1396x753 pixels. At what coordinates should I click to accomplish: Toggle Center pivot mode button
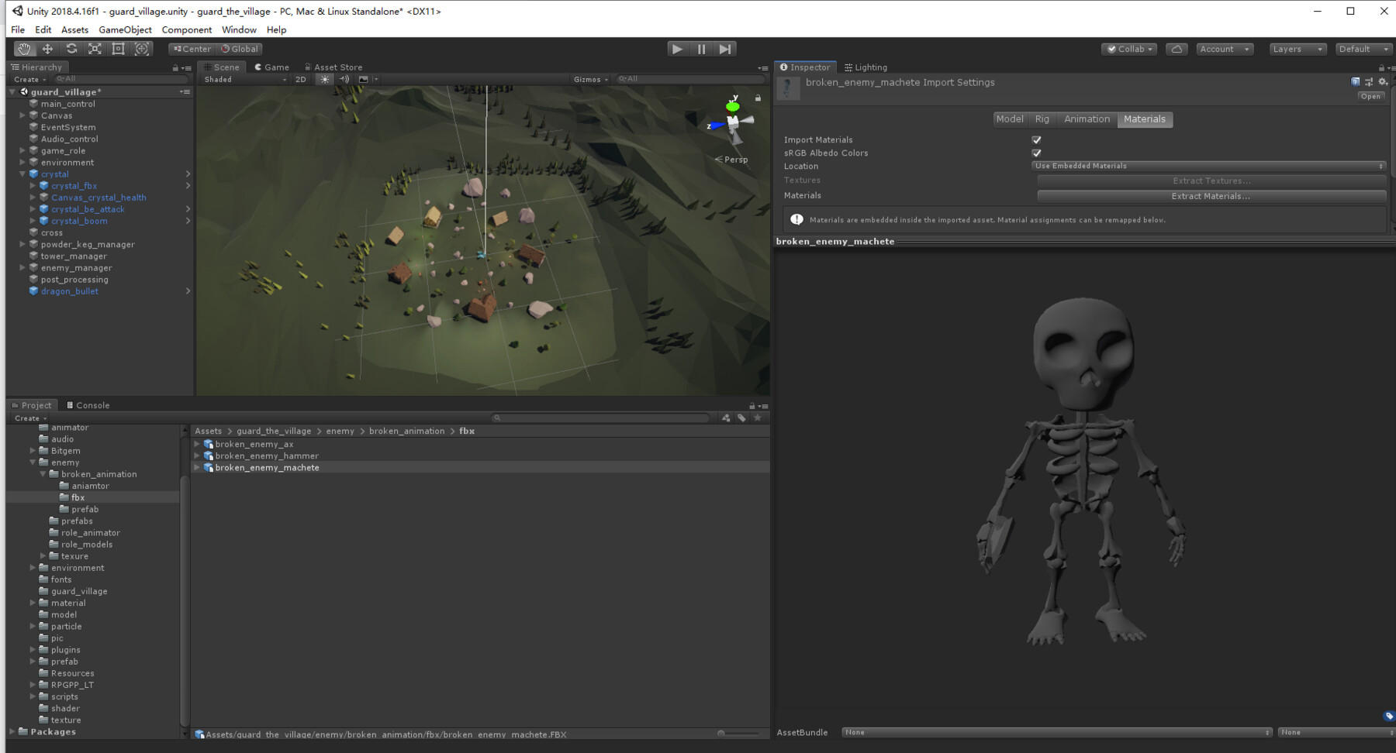coord(192,49)
